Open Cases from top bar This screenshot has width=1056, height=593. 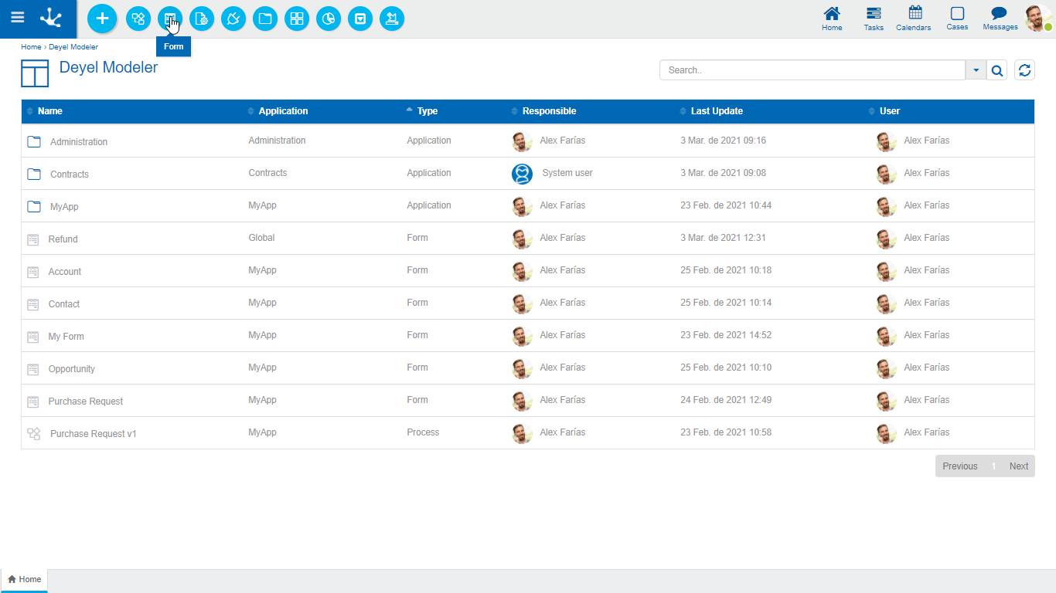point(957,19)
